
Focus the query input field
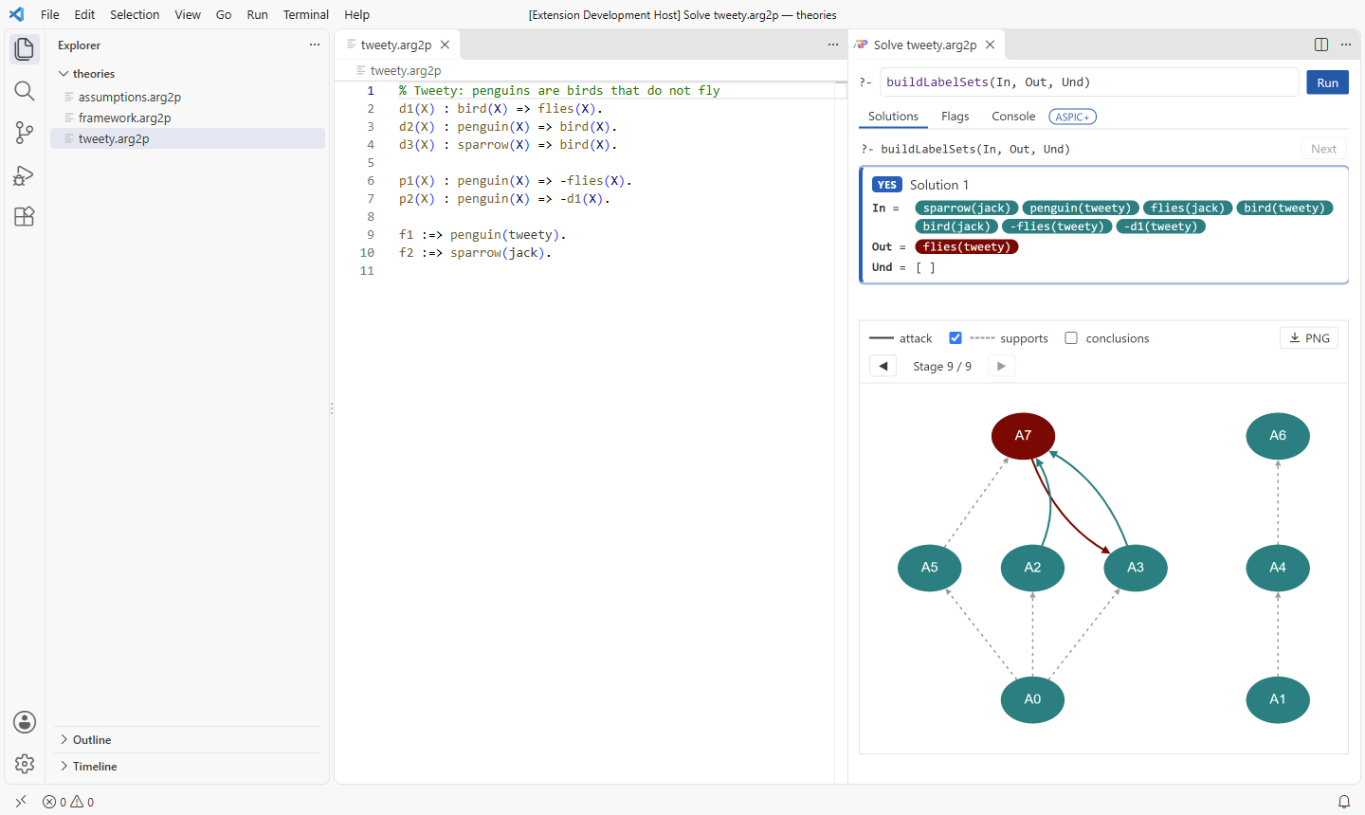pyautogui.click(x=1089, y=82)
